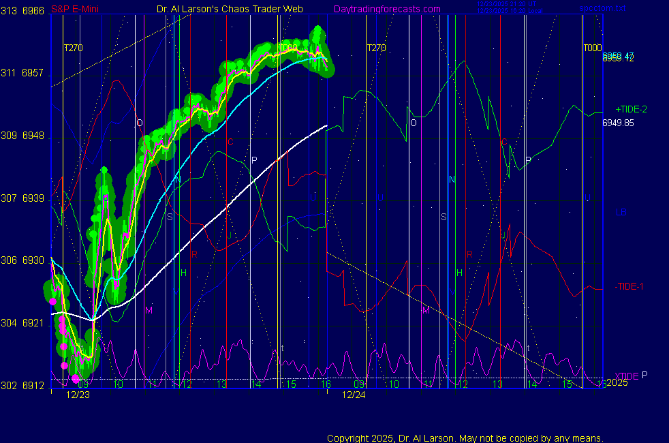Click the magenta M marker on 12/23
669x443 pixels.
(149, 310)
